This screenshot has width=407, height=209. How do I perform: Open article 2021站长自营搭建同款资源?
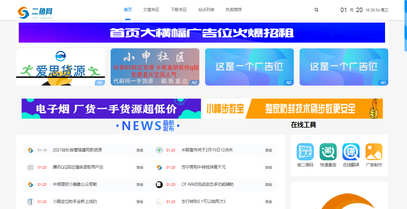click(x=77, y=150)
